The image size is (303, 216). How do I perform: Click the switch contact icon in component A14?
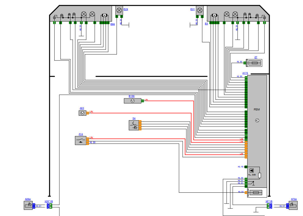point(80,140)
